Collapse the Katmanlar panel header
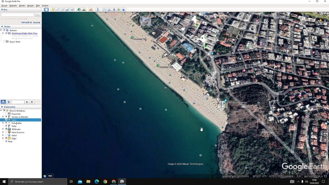Viewport: 329px width, 185px height. 2,107
